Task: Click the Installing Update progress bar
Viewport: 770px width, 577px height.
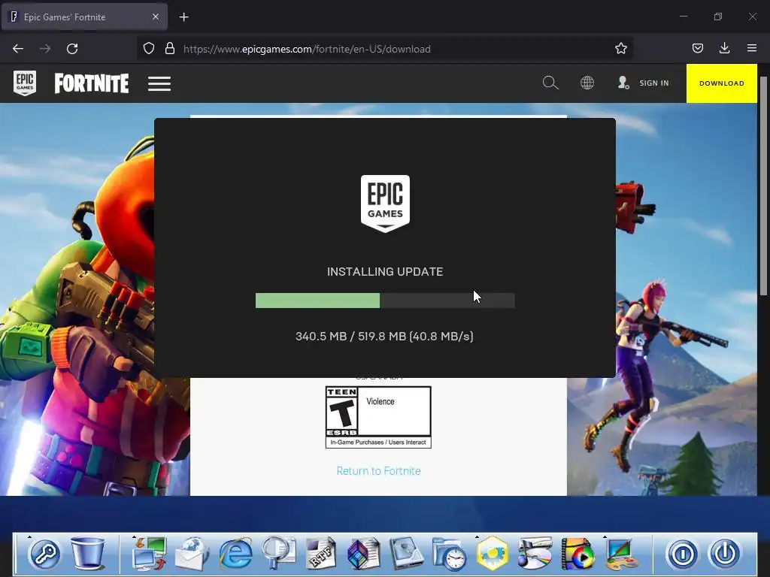Action: tap(385, 301)
